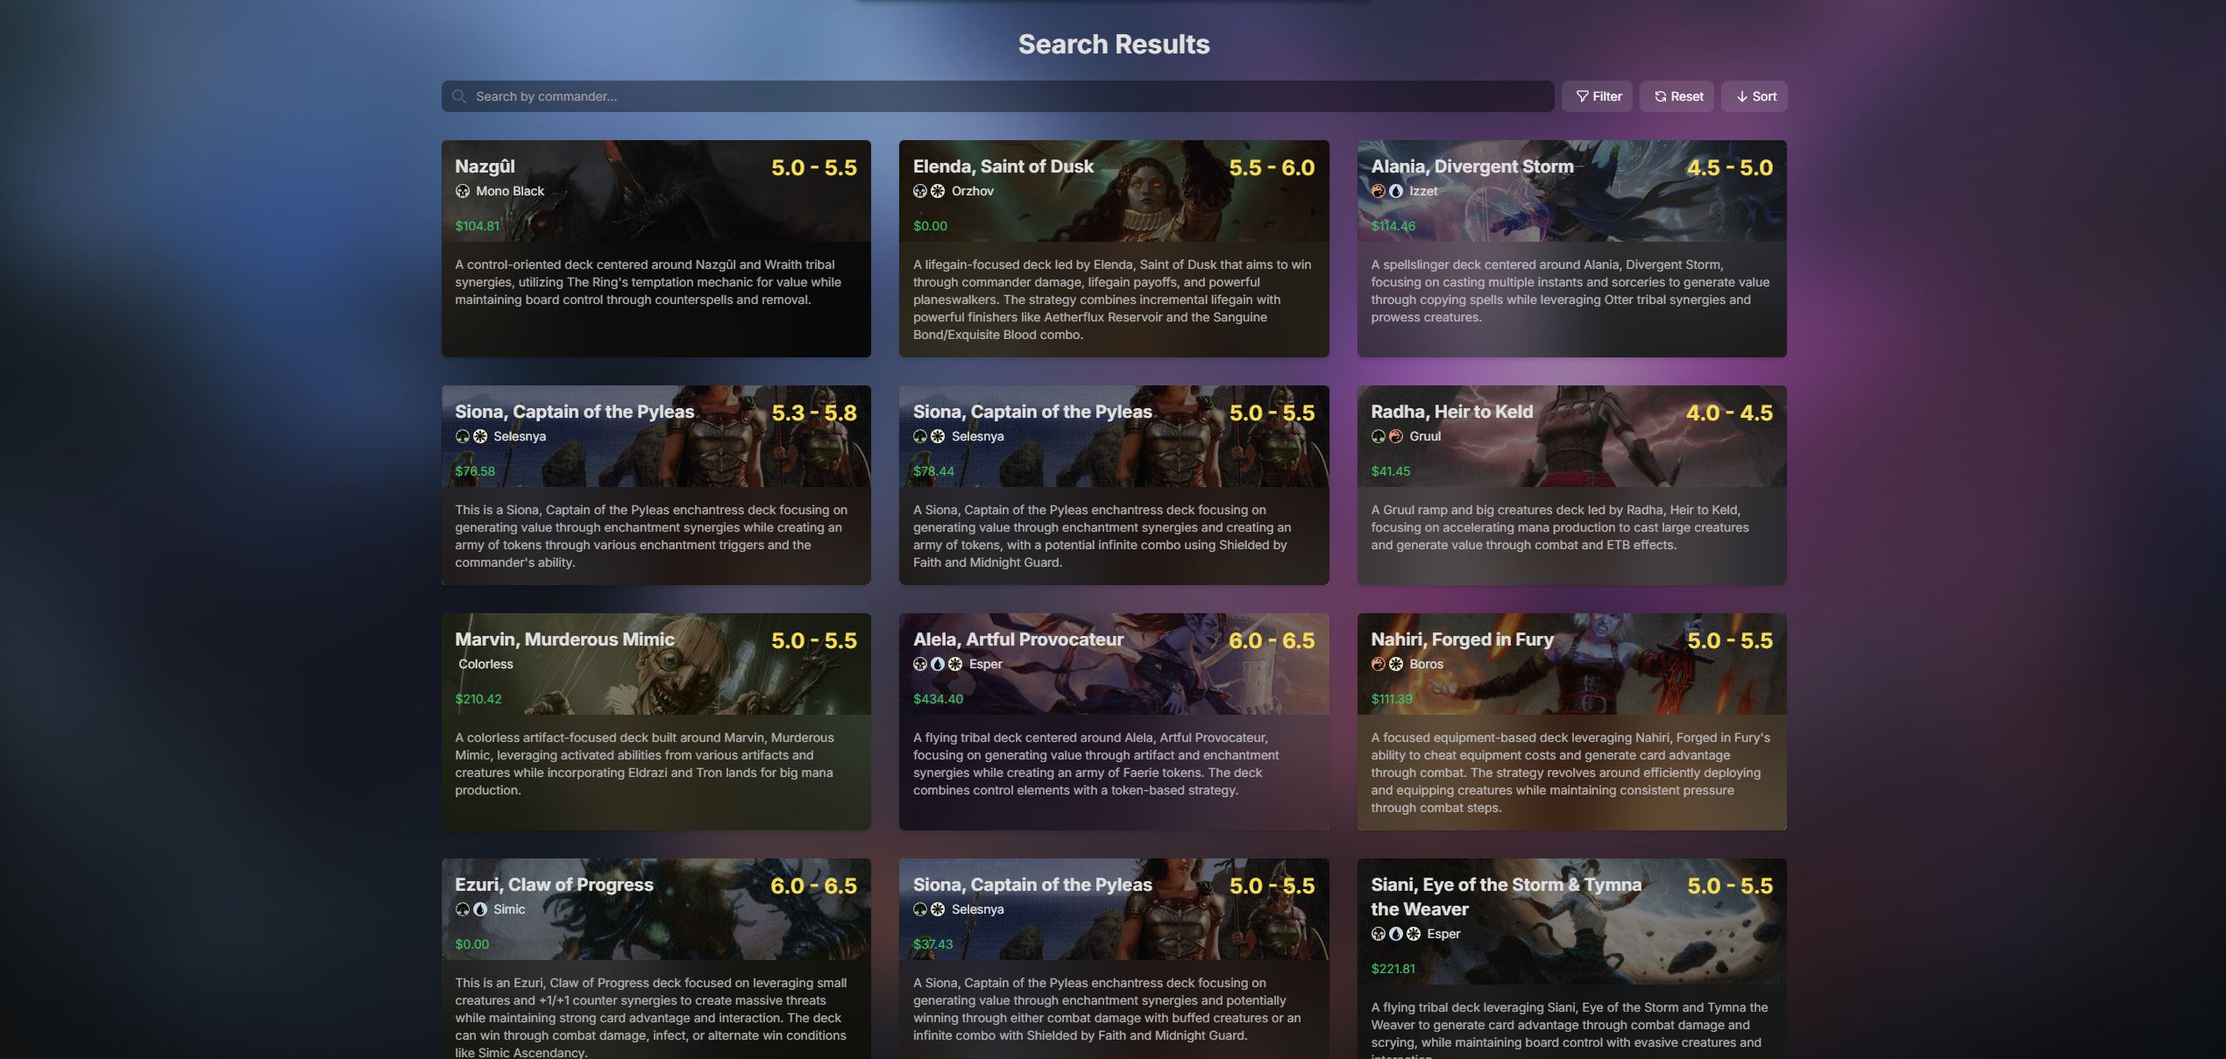Viewport: 2226px width, 1059px height.
Task: Click the $434.40 price on Alela
Action: (938, 699)
